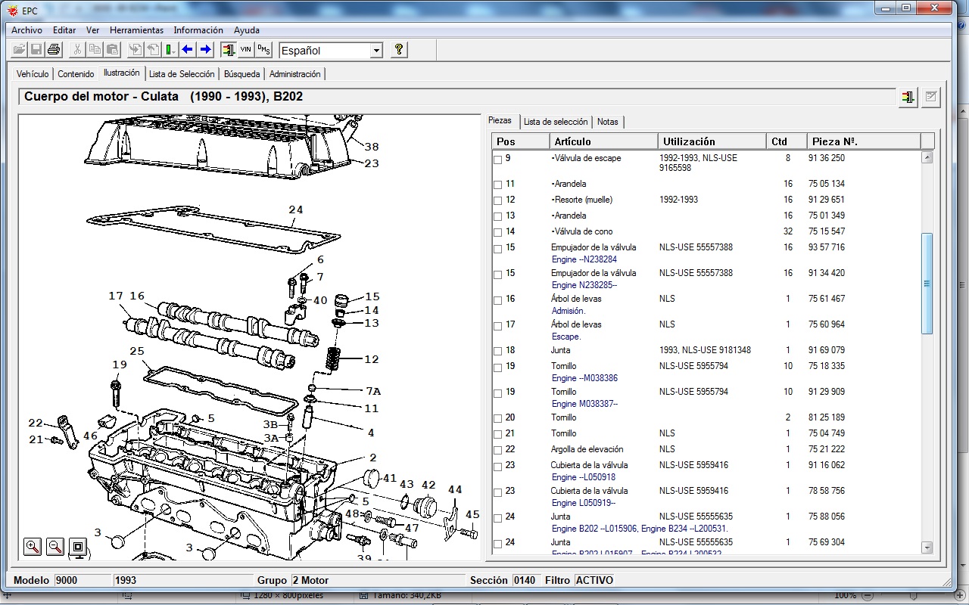
Task: Check the box for position 18 Junta
Action: (x=497, y=351)
